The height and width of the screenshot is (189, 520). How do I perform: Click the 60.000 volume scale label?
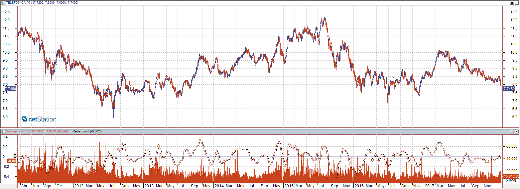(x=512, y=146)
